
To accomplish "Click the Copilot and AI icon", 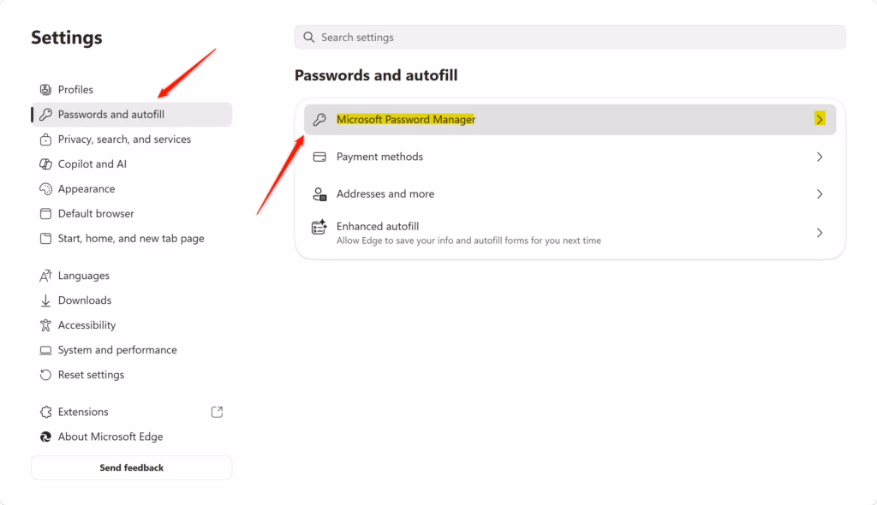I will pyautogui.click(x=45, y=163).
